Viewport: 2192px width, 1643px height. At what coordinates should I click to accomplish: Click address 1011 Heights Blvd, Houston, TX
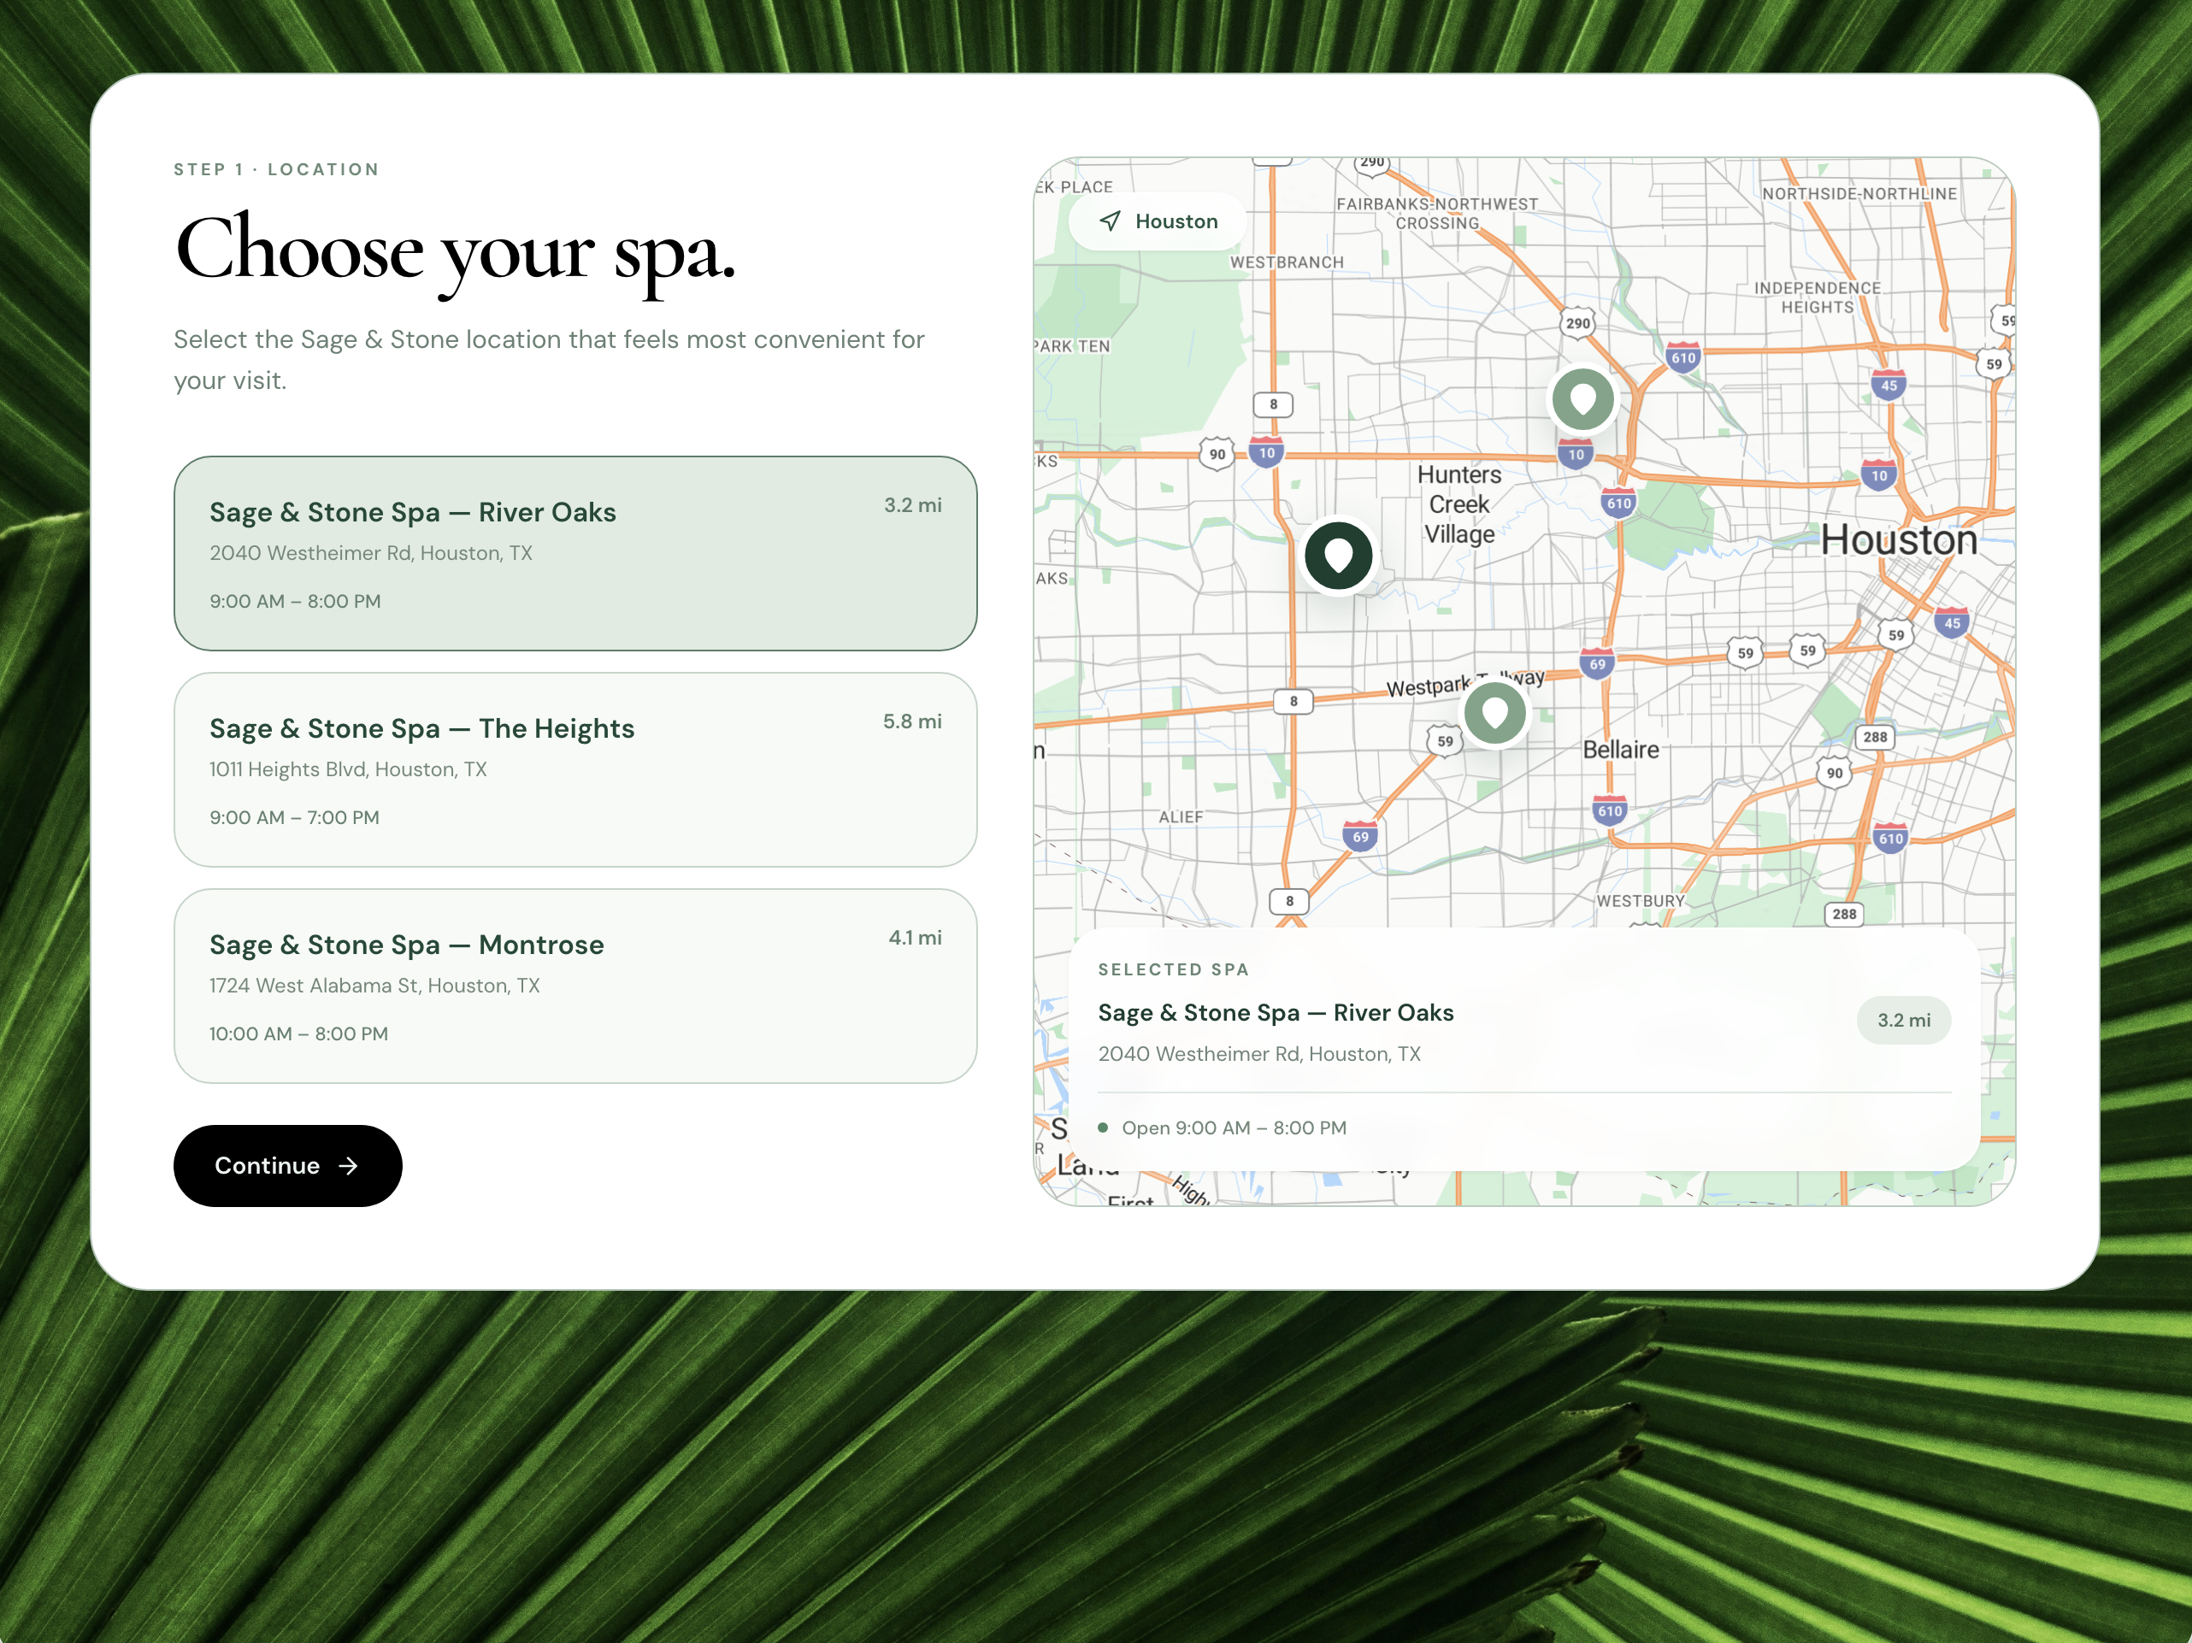click(348, 769)
